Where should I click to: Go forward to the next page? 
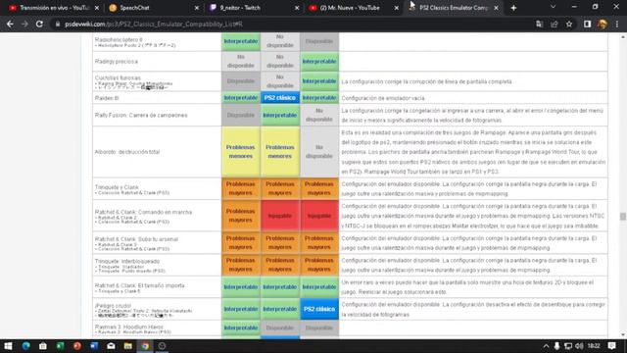tap(24, 24)
